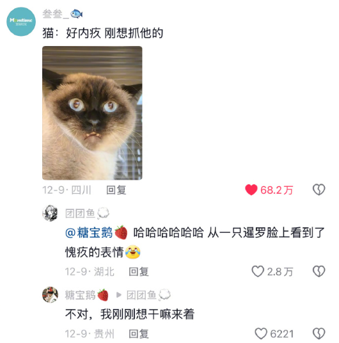Like 团团鱼's comment with 2.8万 likes

pos(258,271)
